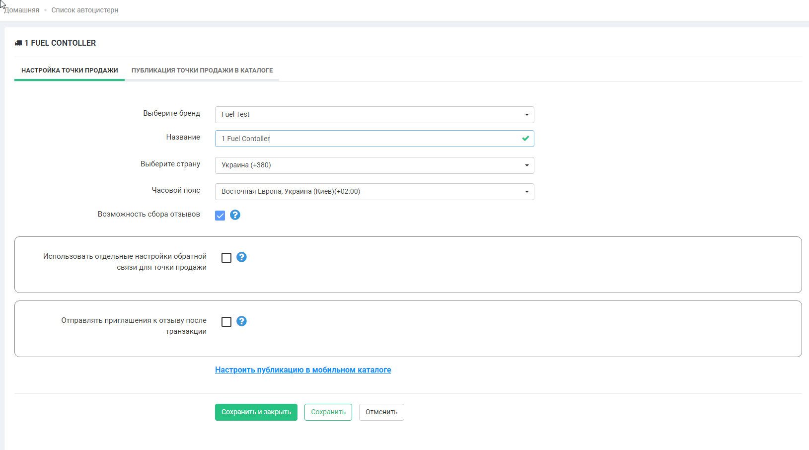Image resolution: width=809 pixels, height=450 pixels.
Task: Select the Настройка точки продажи tab
Action: pos(70,71)
